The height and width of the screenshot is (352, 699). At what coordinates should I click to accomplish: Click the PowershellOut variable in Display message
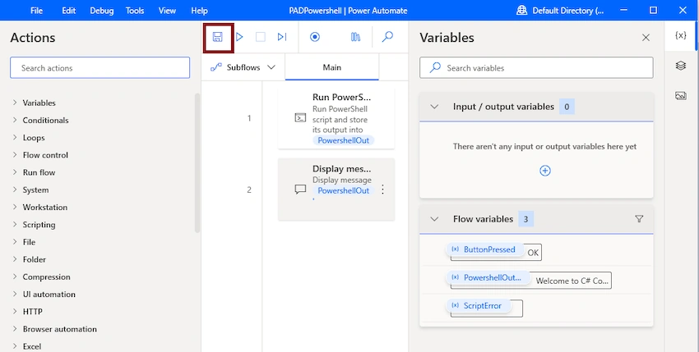coord(343,190)
